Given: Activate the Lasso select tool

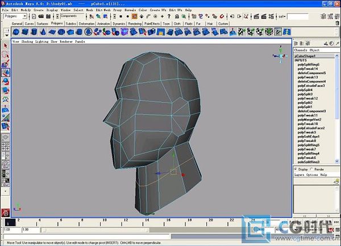Looking at the screenshot, I should 6,54.
